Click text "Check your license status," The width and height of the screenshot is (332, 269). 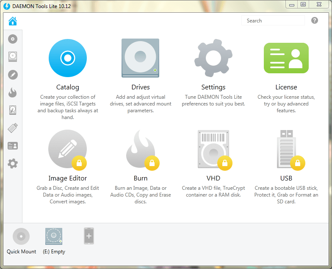[x=286, y=97]
